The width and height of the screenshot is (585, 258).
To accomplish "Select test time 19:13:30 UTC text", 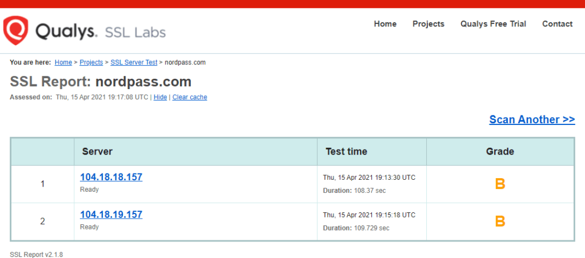I will click(369, 178).
